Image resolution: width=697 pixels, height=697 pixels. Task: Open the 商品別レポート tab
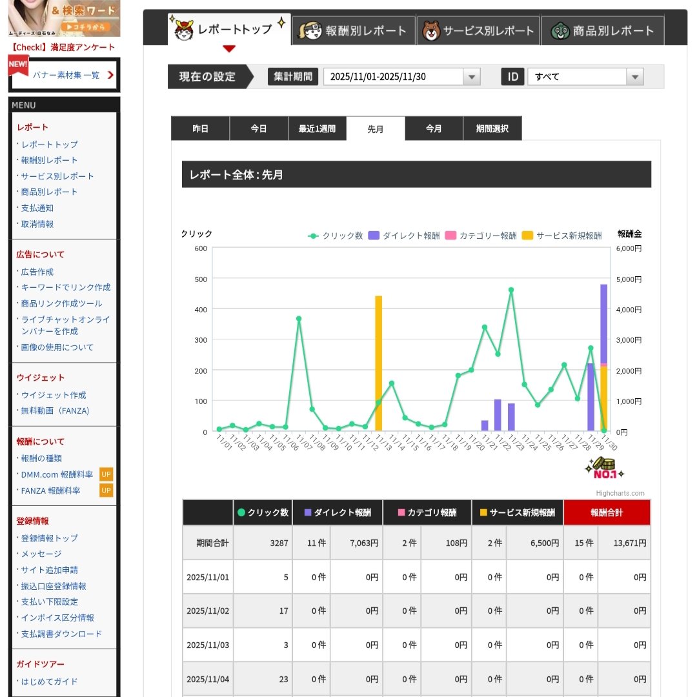602,31
